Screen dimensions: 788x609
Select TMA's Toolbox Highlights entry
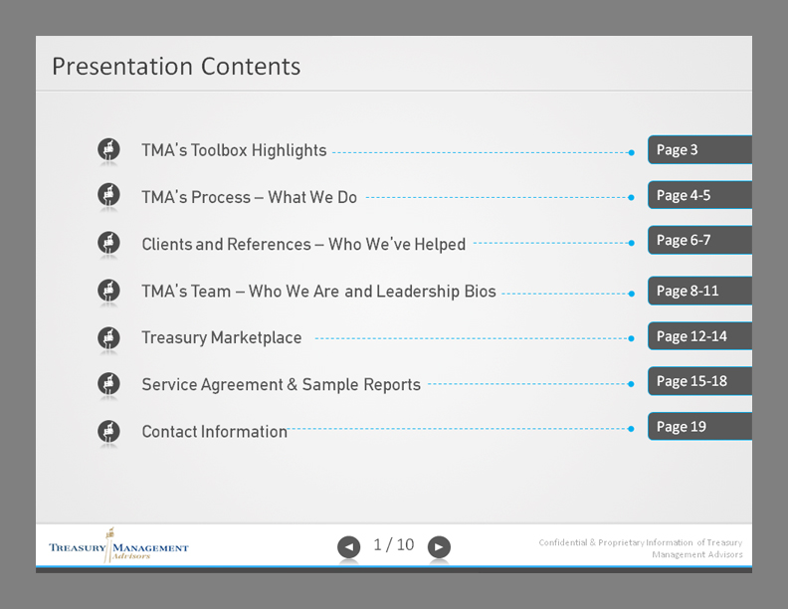(234, 150)
